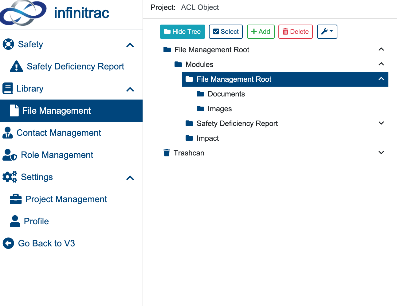Hide the tree with Hide Tree button

(183, 32)
